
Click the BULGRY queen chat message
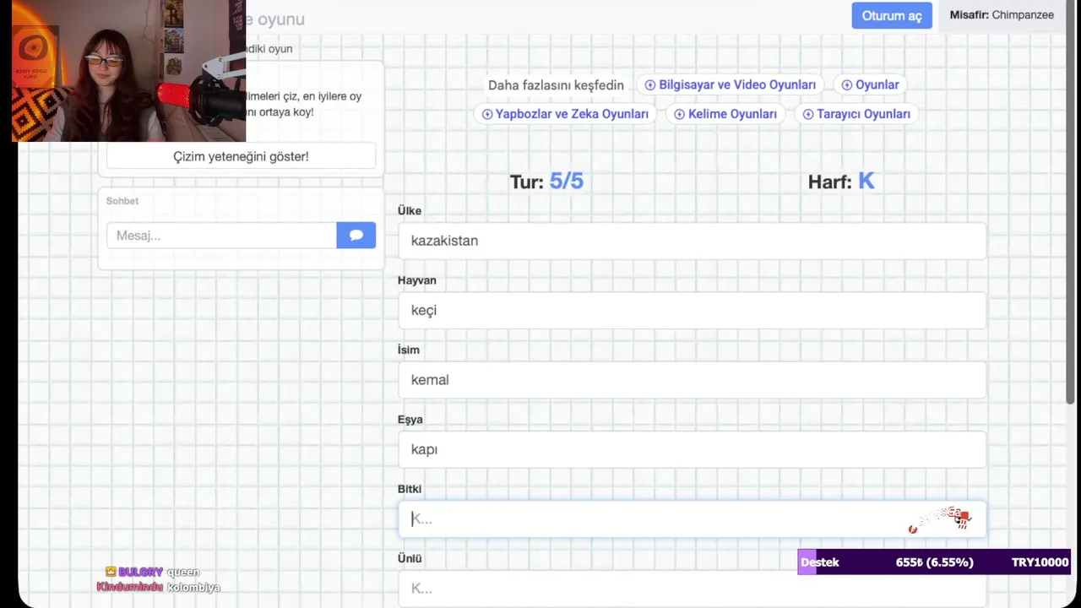pyautogui.click(x=152, y=573)
